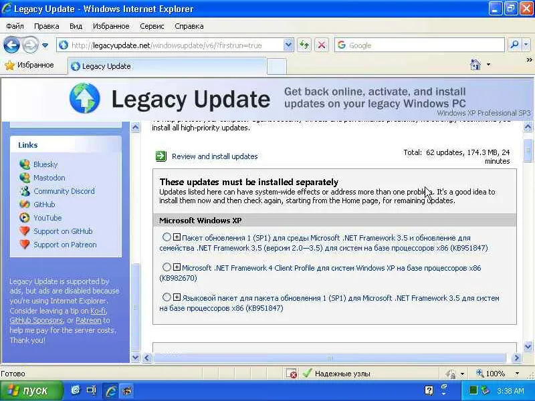Open the Вид menu
Screen dimensions: 535x401
pos(76,26)
